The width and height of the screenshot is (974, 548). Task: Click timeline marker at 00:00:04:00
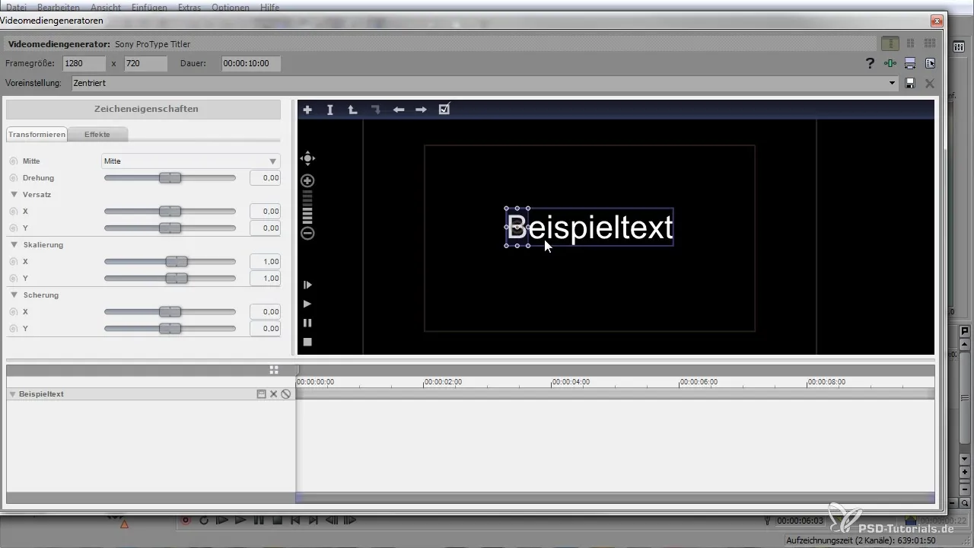pyautogui.click(x=571, y=382)
